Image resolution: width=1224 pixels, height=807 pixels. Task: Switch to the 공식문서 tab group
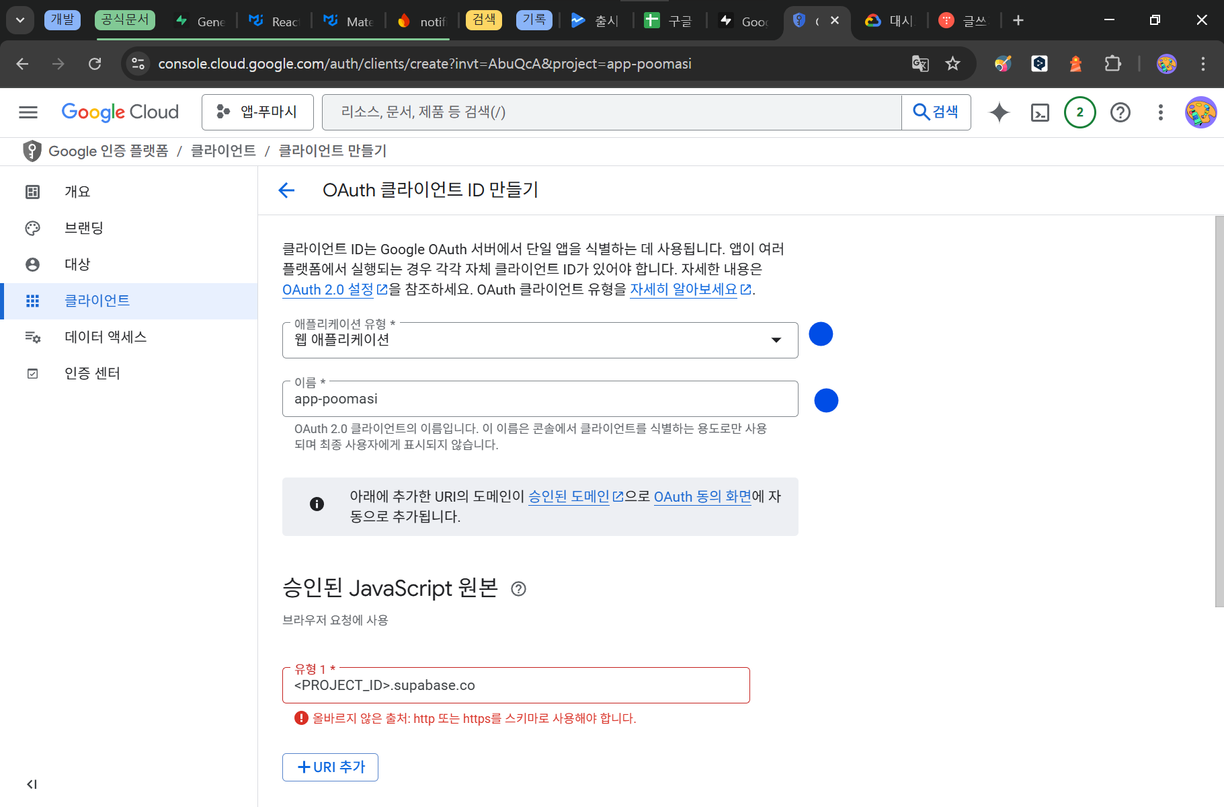click(x=125, y=20)
